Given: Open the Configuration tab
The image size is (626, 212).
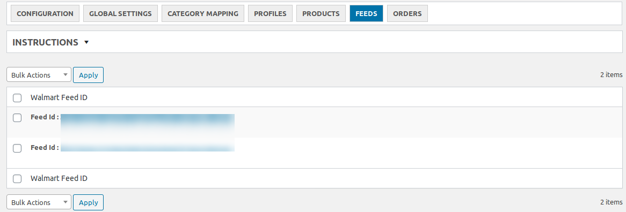Looking at the screenshot, I should point(45,13).
